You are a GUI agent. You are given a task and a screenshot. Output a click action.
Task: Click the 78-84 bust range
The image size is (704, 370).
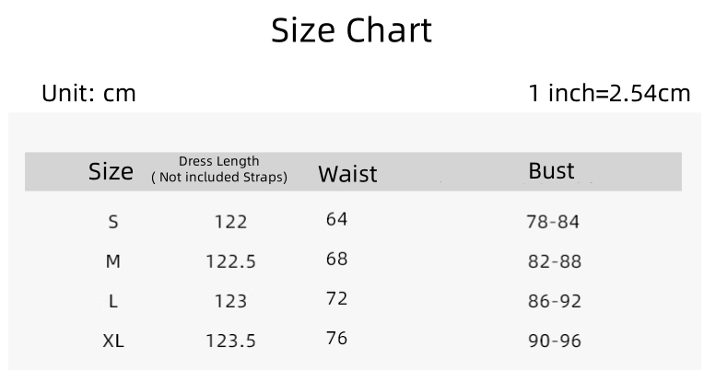pyautogui.click(x=554, y=222)
